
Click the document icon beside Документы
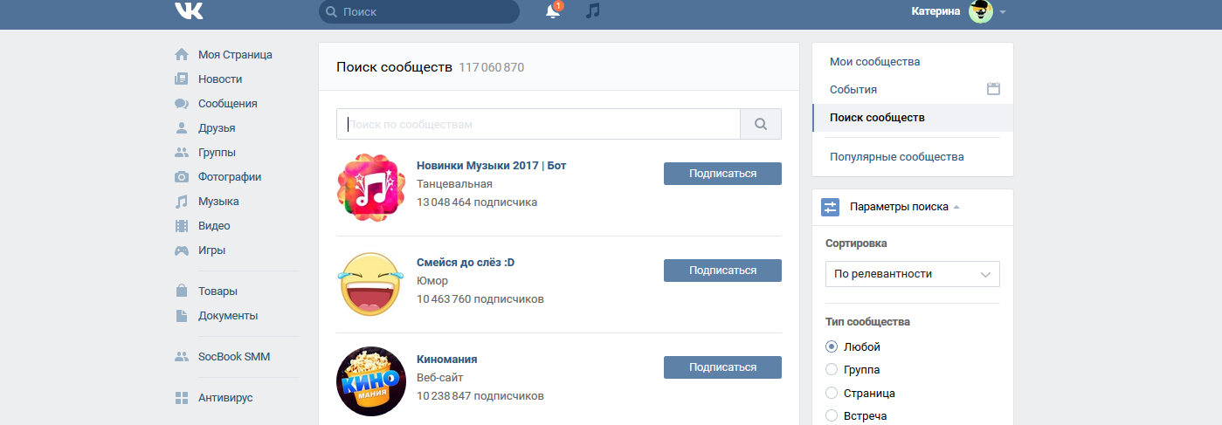click(x=182, y=315)
